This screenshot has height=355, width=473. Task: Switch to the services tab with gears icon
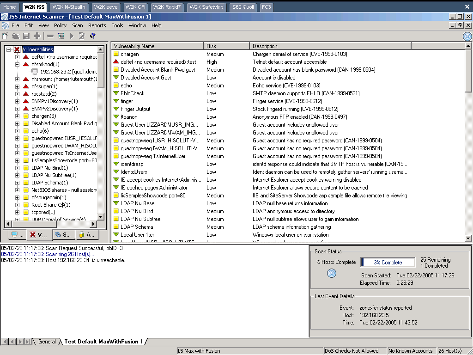coord(64,234)
